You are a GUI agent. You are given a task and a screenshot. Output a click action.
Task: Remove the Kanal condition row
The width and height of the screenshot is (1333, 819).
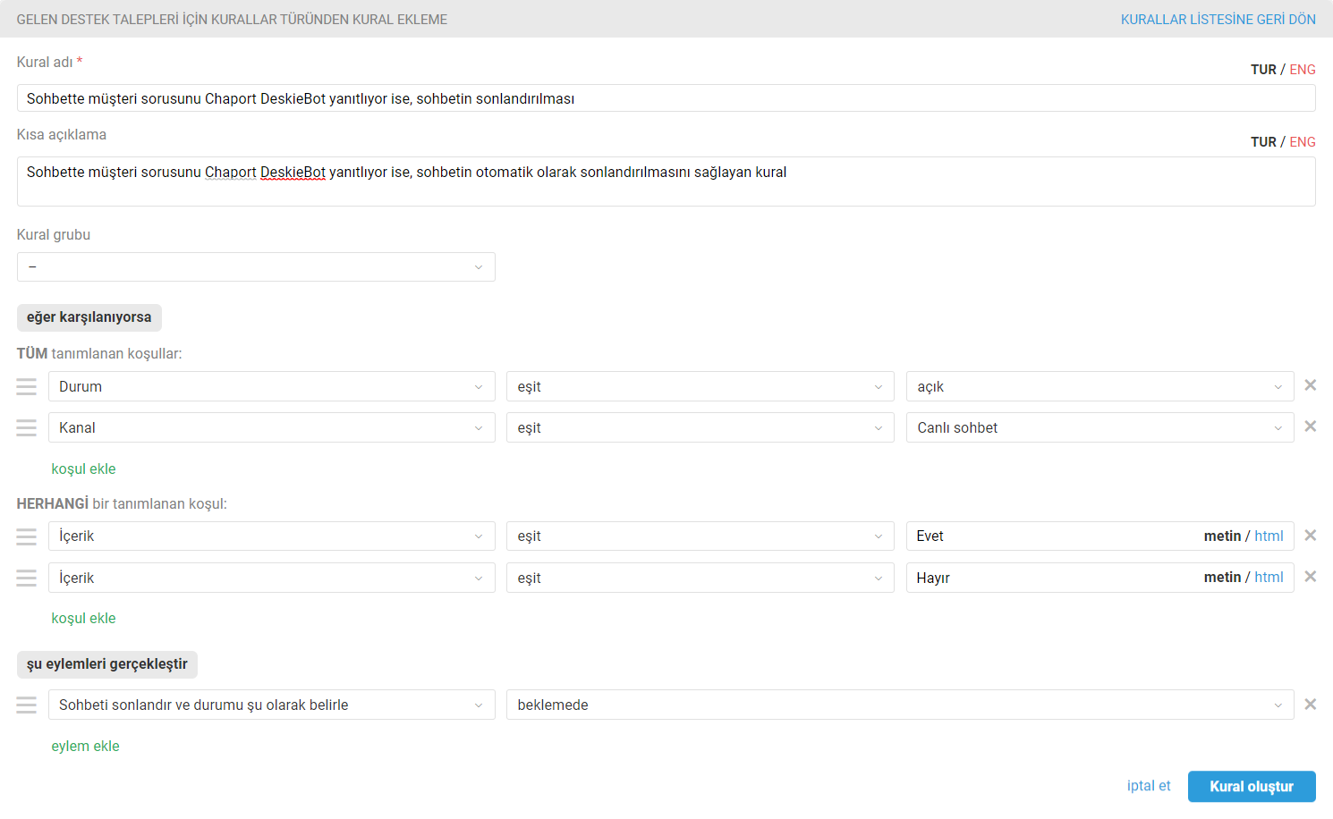pos(1310,426)
